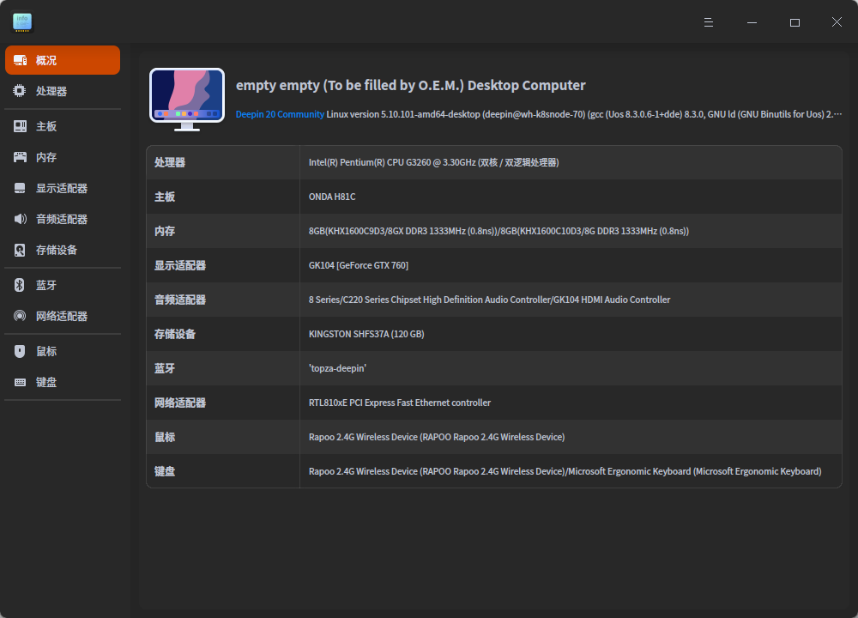Click the device manager app logo
The width and height of the screenshot is (858, 618).
pyautogui.click(x=21, y=21)
